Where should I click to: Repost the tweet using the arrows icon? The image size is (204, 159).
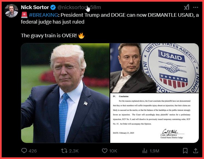64,151
